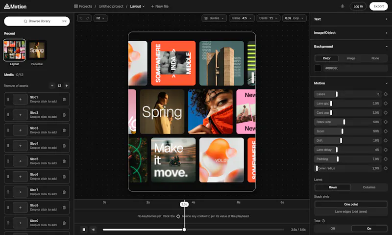The width and height of the screenshot is (392, 235).
Task: Open Untitled project breadcrumb link
Action: point(111,6)
